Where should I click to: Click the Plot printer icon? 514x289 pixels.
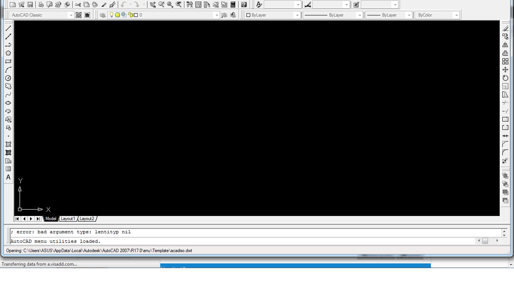click(x=41, y=5)
